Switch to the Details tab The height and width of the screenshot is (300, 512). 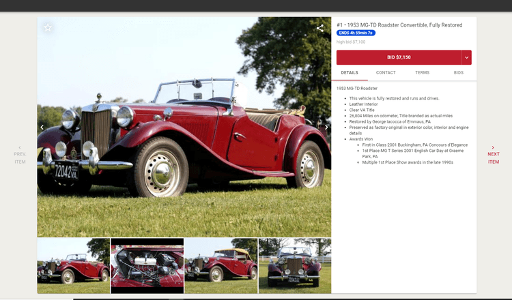pyautogui.click(x=350, y=73)
